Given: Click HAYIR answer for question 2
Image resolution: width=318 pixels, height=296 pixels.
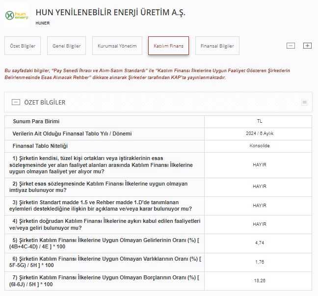Looking at the screenshot, I should 260,186.
